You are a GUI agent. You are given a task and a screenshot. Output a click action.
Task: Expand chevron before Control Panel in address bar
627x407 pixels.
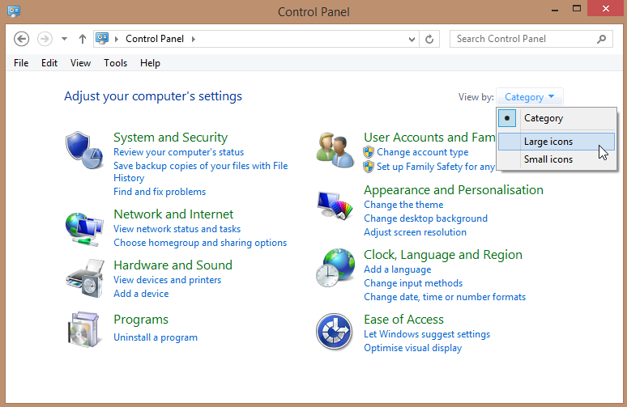pos(117,39)
